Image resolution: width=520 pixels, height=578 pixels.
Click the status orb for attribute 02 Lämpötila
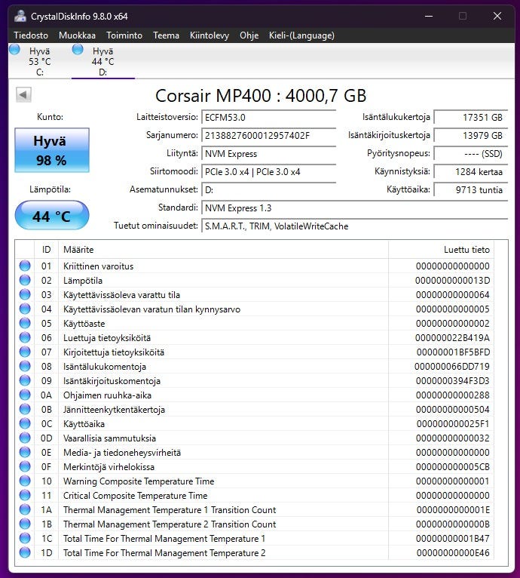point(25,280)
